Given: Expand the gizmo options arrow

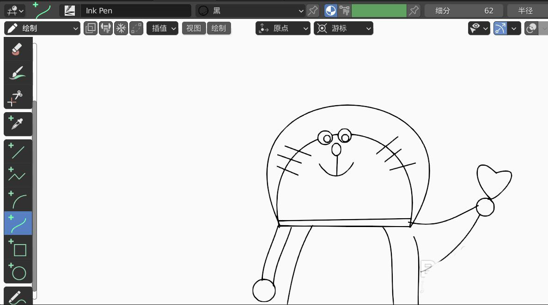Looking at the screenshot, I should click(x=514, y=28).
